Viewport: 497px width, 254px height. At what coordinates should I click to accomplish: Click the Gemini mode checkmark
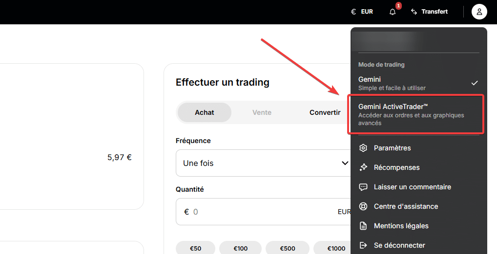coord(475,83)
